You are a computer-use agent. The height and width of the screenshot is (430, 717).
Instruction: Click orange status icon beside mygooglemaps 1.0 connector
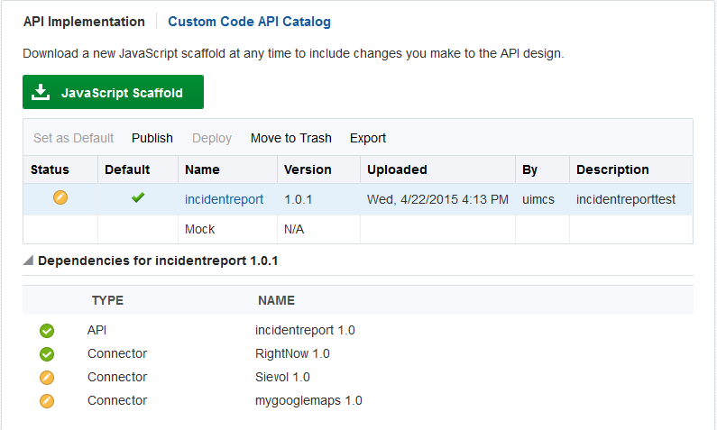point(47,401)
